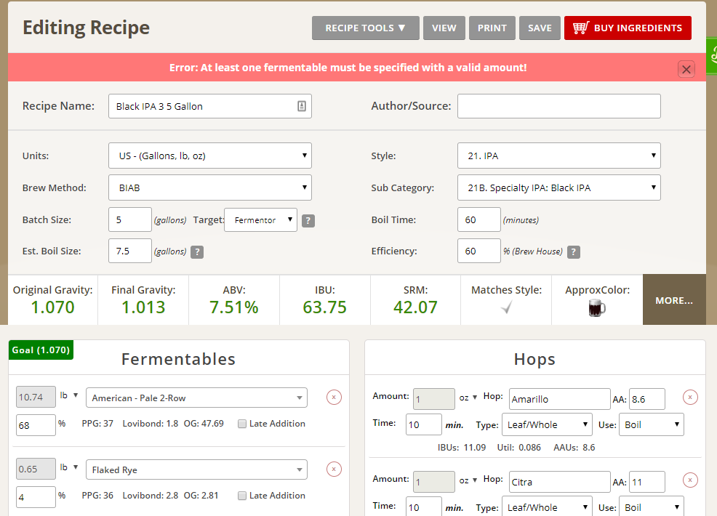The image size is (717, 516).
Task: Click the help icon beside Est. Boil Size
Action: tap(196, 252)
